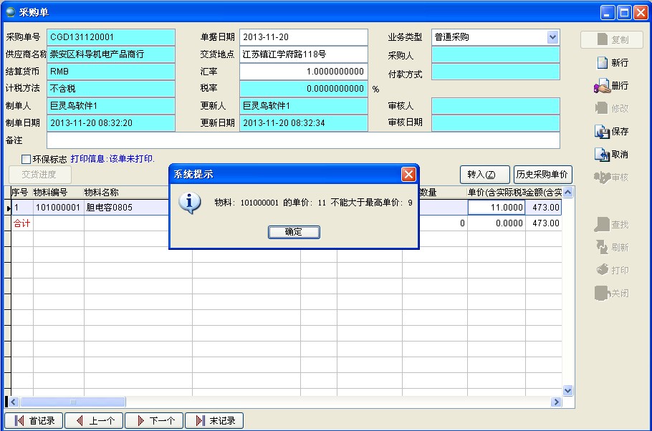The image size is (652, 431).
Task: Jump to 末记录 last record
Action: click(x=215, y=421)
